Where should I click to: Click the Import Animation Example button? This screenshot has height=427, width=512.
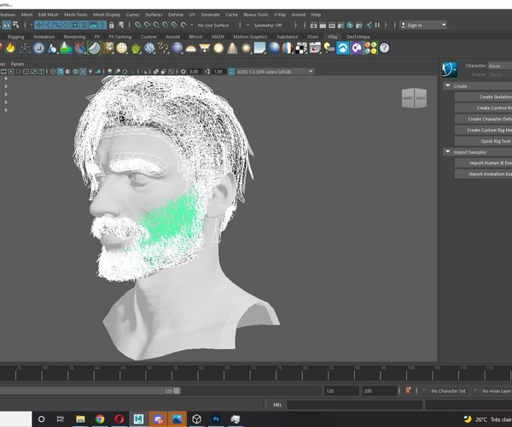coord(483,174)
